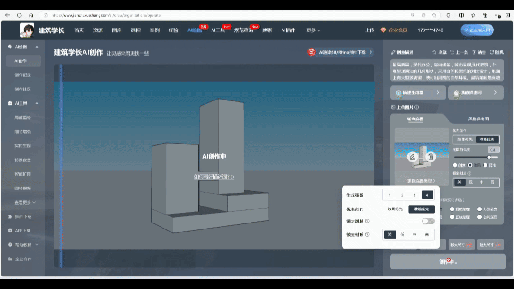Screen dimensions: 514x289
Task: Click help icon next to 上传图片
Action: [x=417, y=107]
